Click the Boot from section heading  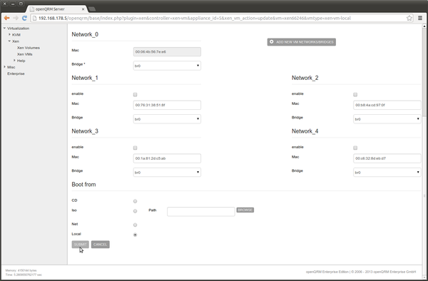pyautogui.click(x=83, y=185)
